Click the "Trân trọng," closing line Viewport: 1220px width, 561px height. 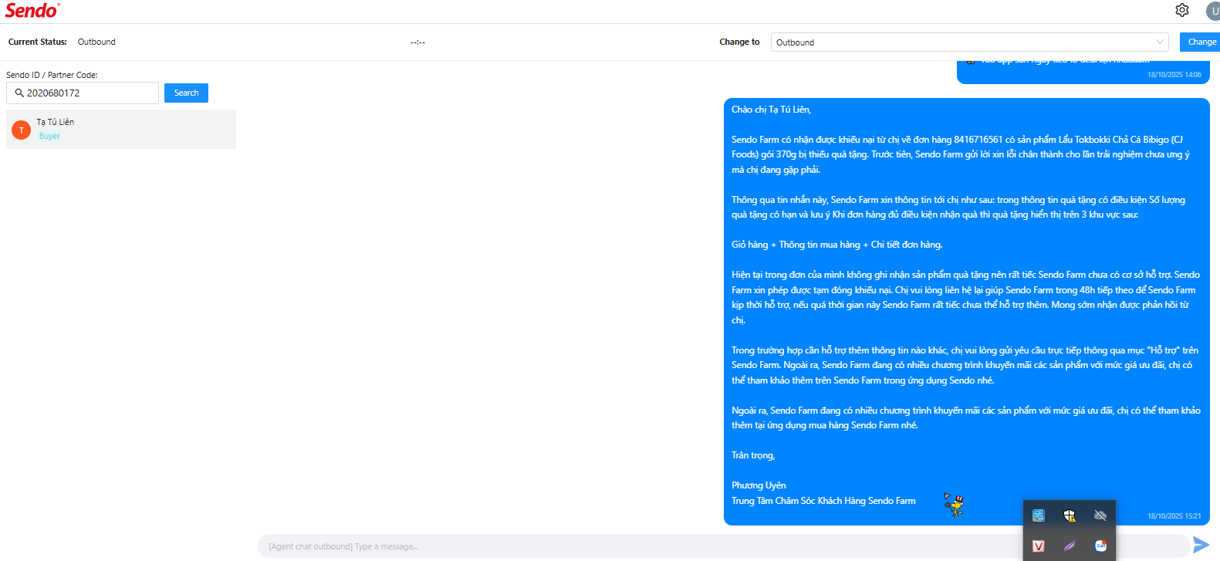(x=753, y=455)
